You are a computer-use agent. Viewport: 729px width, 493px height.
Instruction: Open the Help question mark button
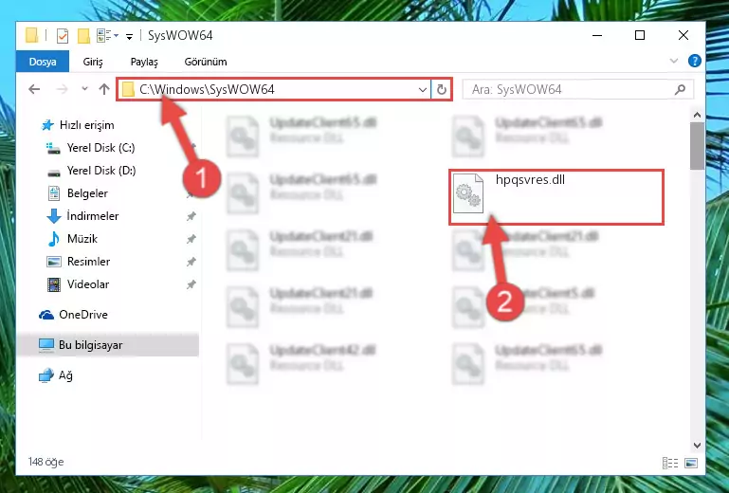(x=695, y=61)
